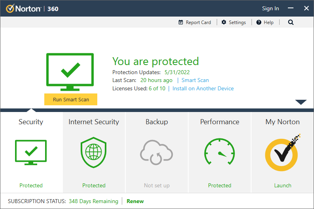Viewport: 314px width, 209px height.
Task: Open Settings from the top toolbar
Action: tap(233, 22)
